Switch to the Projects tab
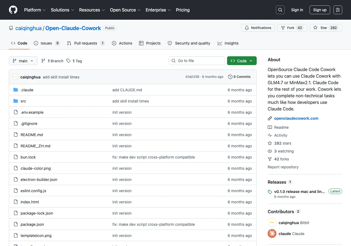This screenshot has height=246, width=351. [150, 43]
